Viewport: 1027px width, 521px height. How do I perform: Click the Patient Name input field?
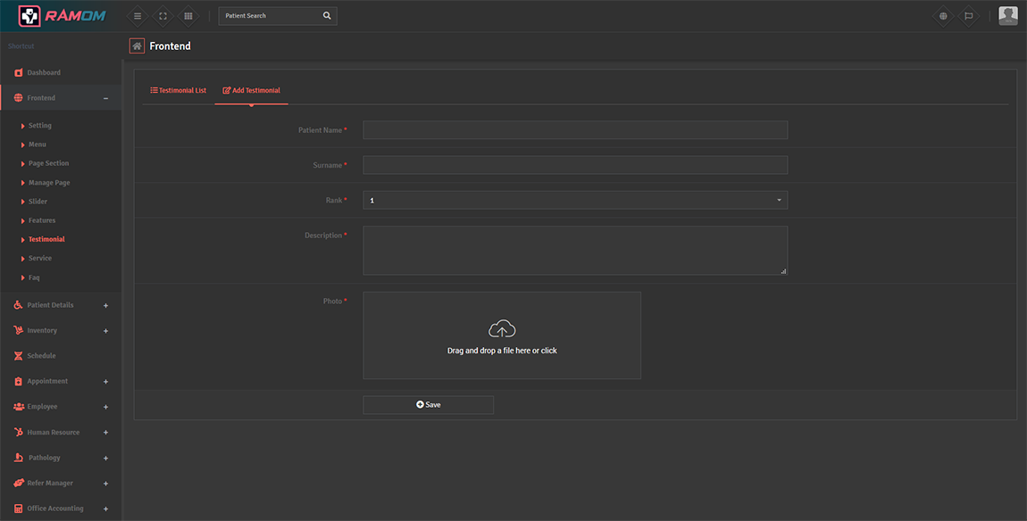(575, 130)
